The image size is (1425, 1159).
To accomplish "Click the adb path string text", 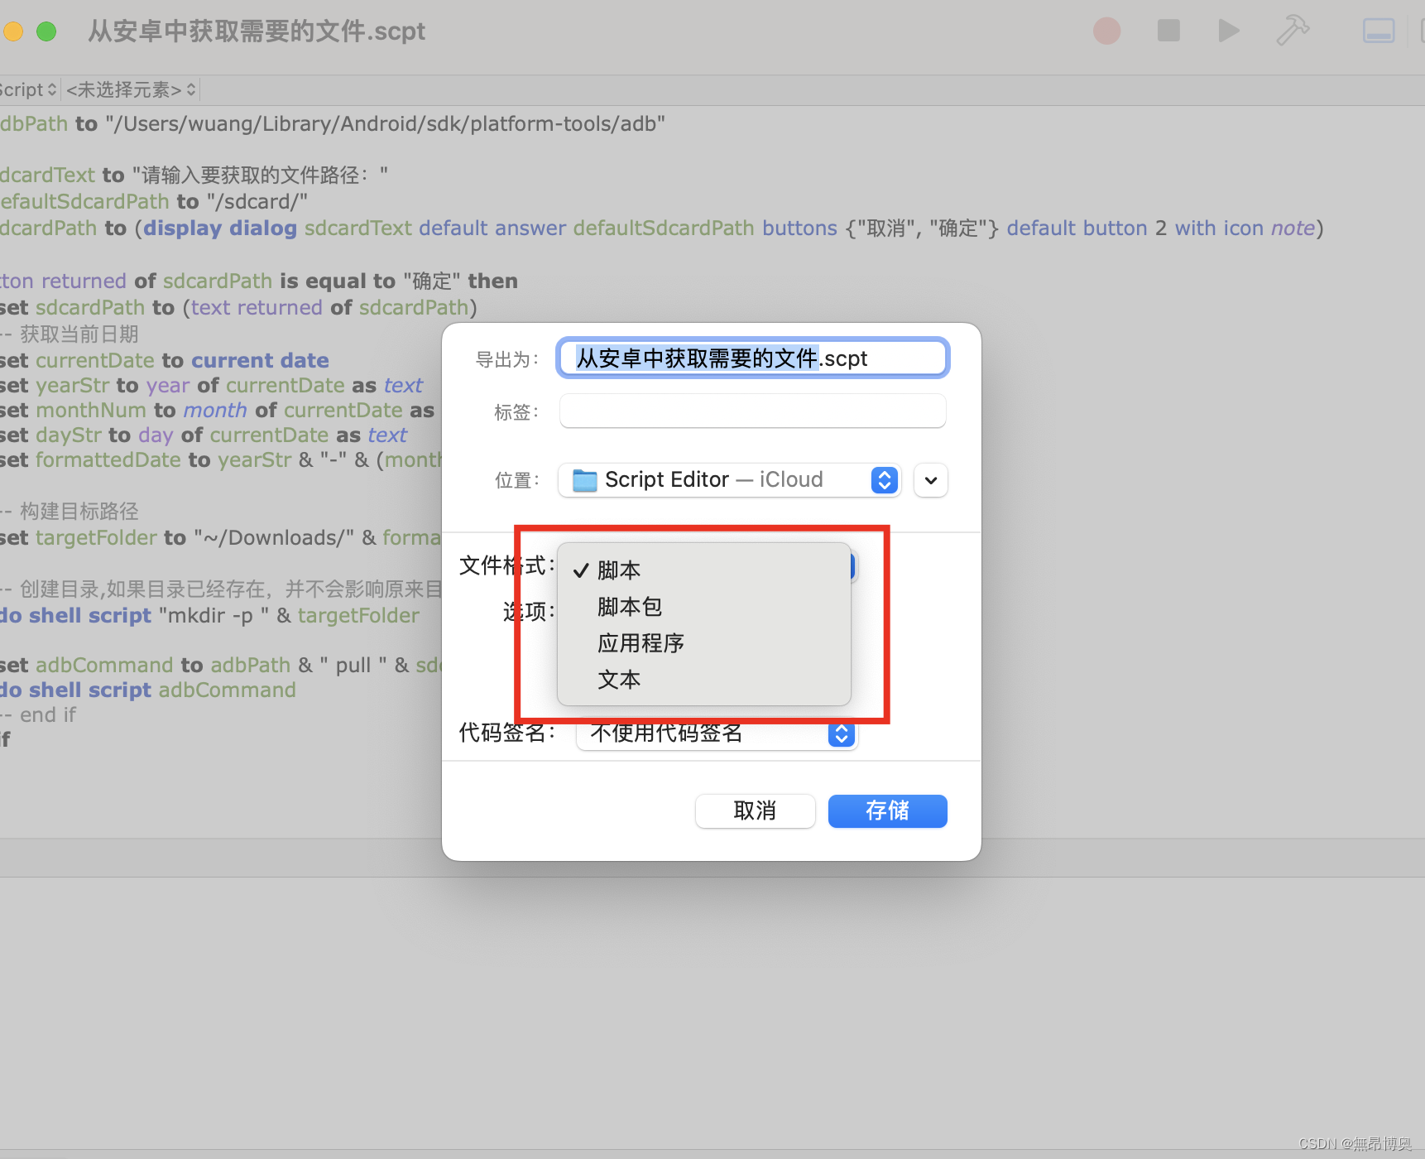I will pos(386,124).
